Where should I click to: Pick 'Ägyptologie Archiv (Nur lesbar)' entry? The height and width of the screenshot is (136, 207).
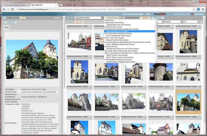coord(119,25)
